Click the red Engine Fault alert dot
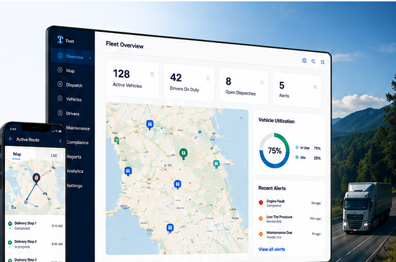Image resolution: width=396 pixels, height=262 pixels. pyautogui.click(x=261, y=203)
